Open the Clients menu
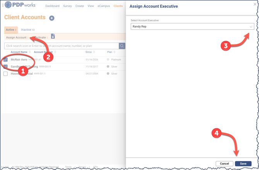 click(118, 6)
